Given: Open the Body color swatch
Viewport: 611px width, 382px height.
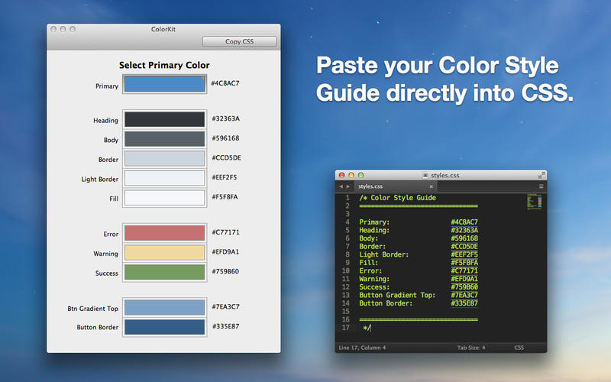Looking at the screenshot, I should [x=164, y=139].
